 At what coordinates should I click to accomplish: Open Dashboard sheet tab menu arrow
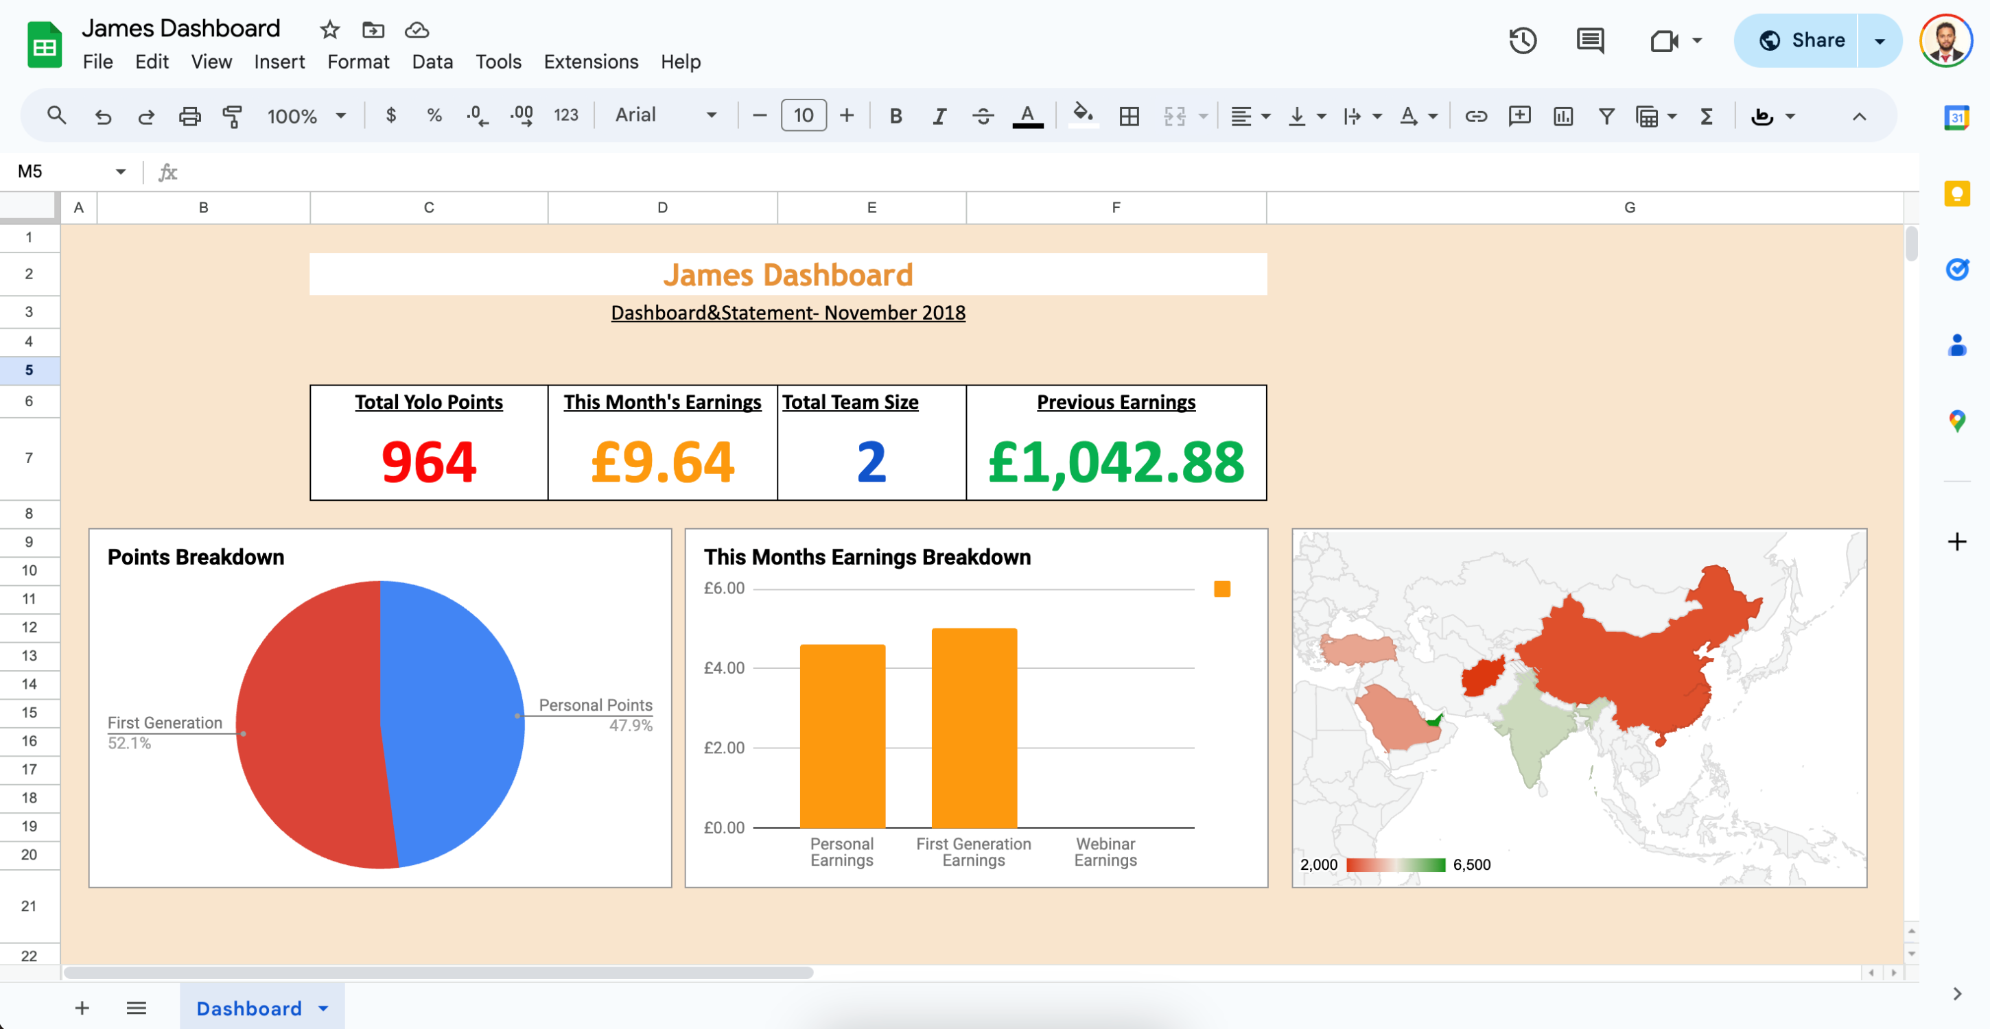point(323,1008)
